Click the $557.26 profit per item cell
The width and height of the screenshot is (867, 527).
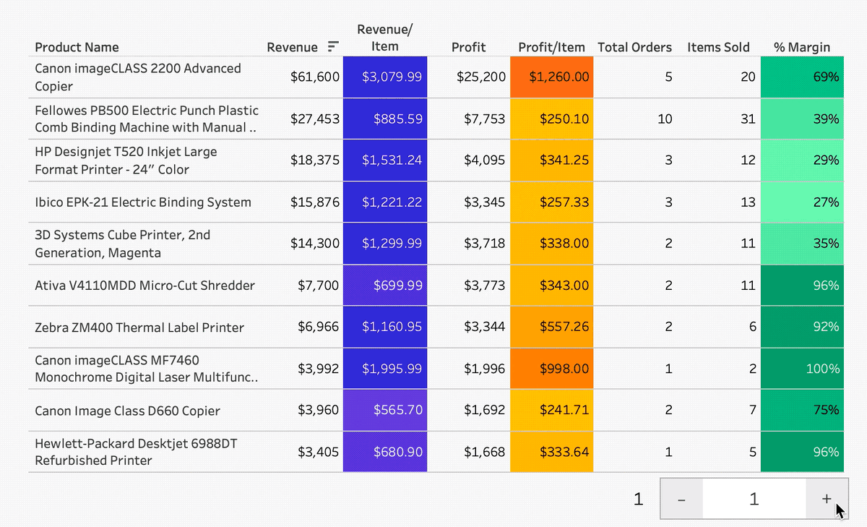click(552, 327)
